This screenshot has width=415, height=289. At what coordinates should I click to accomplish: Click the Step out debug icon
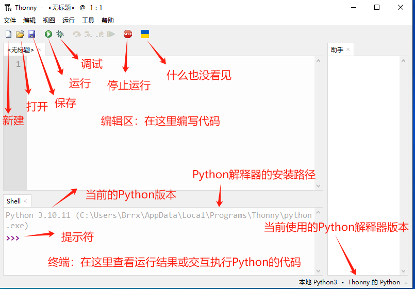(x=100, y=34)
